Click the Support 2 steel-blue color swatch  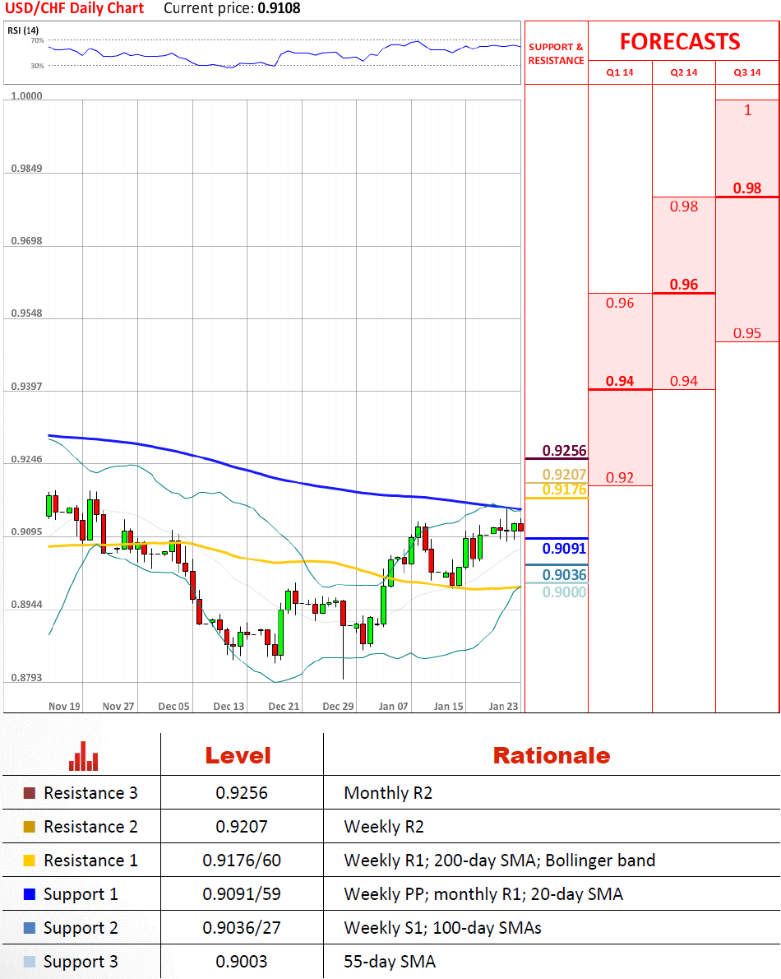[30, 928]
